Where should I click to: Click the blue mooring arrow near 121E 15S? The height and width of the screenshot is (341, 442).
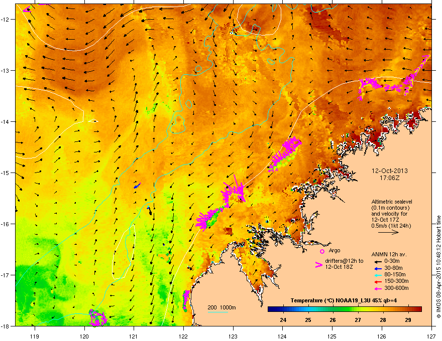point(137,186)
